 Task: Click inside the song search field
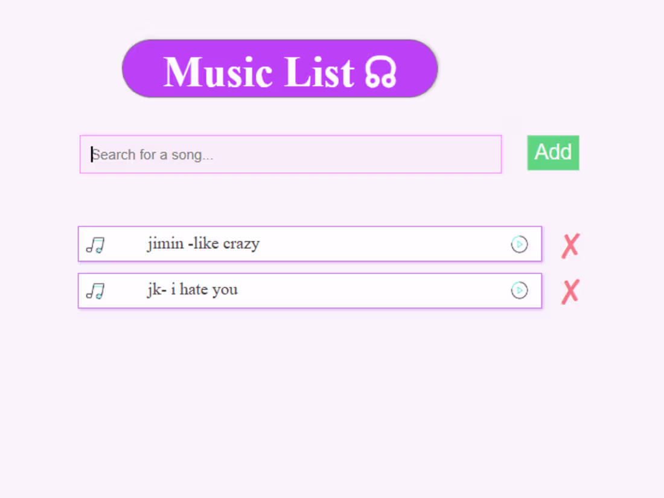(290, 155)
